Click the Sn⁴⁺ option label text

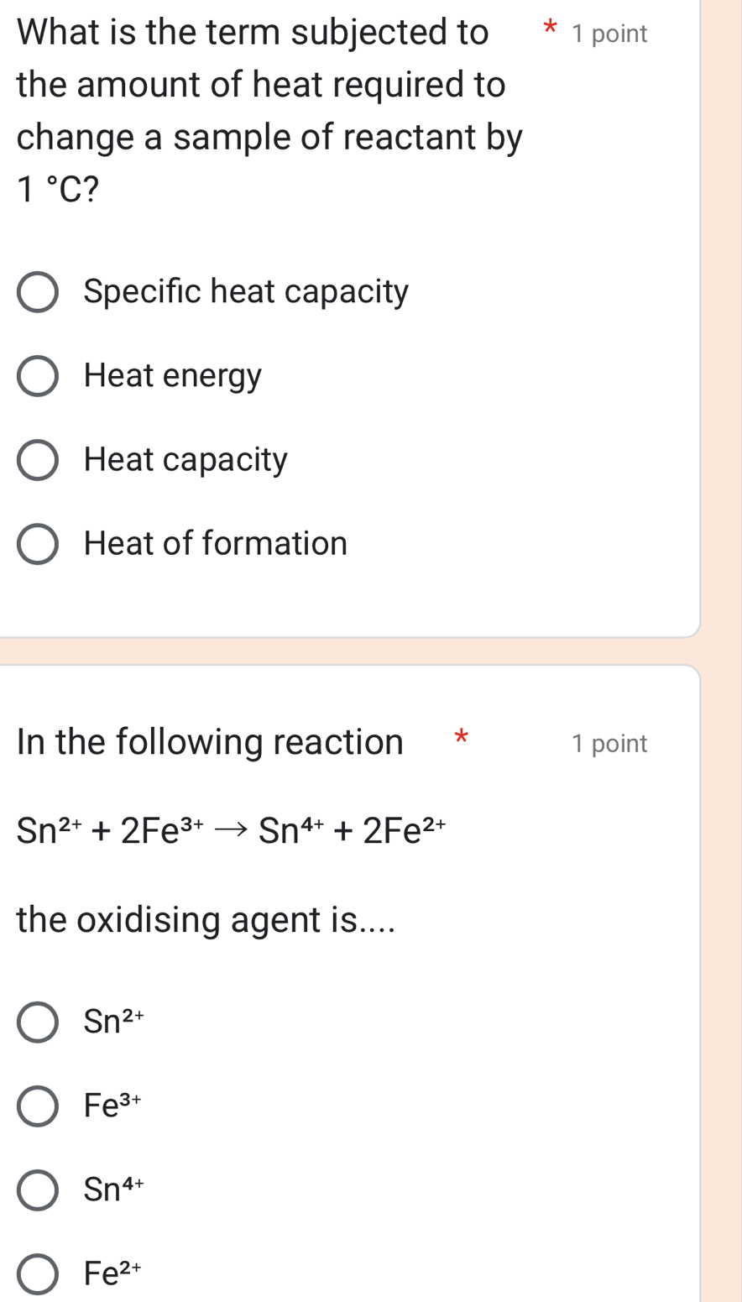coord(114,1190)
